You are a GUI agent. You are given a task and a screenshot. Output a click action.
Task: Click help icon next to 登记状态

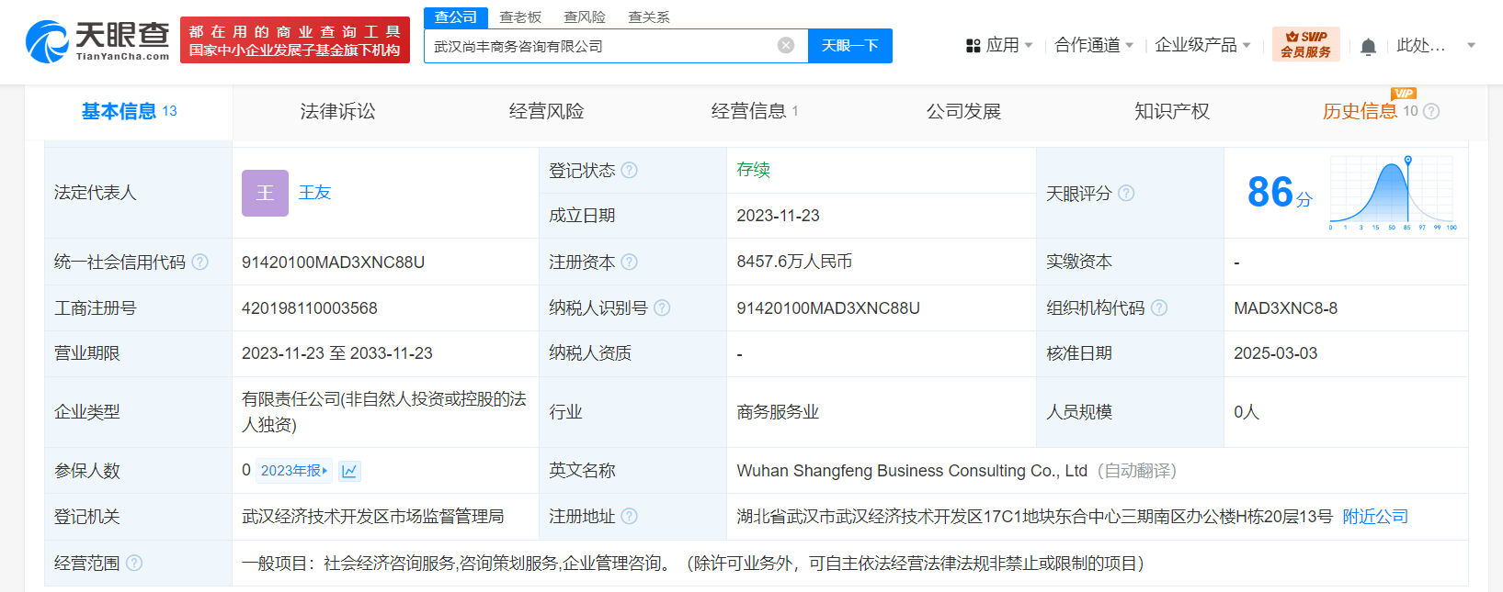pos(629,171)
